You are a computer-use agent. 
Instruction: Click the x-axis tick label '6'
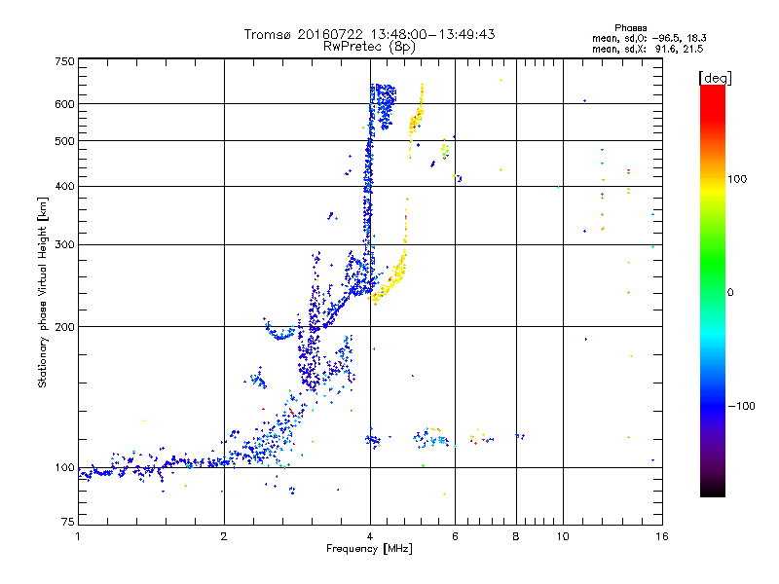(455, 536)
